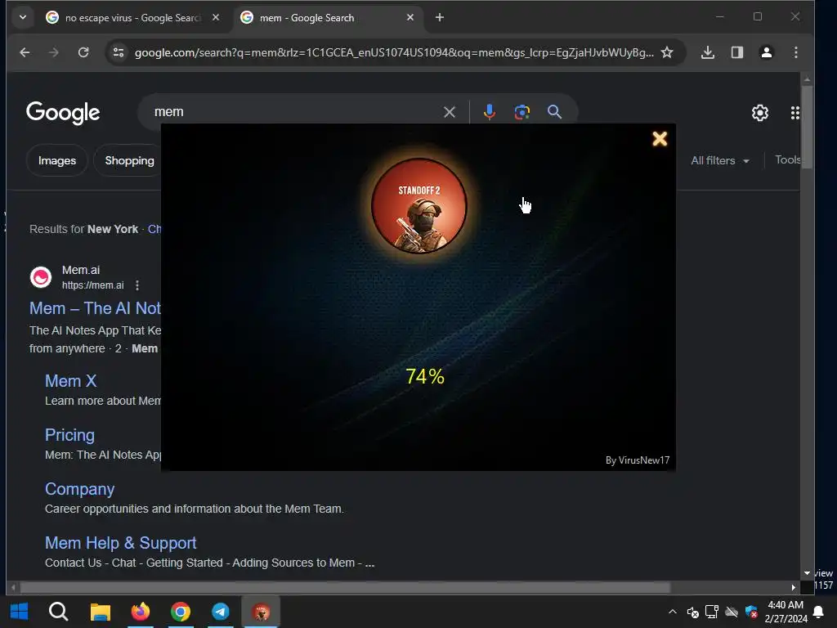Open Chrome downloads icon
Viewport: 837px width, 628px height.
tap(708, 52)
